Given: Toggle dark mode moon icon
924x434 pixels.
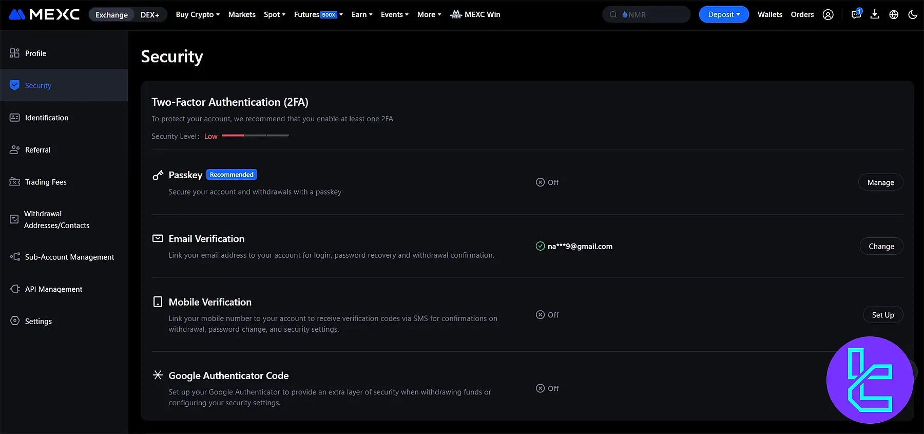Looking at the screenshot, I should (912, 15).
